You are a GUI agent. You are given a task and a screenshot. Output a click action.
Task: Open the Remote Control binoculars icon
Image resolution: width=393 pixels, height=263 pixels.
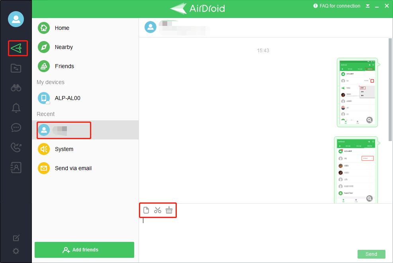[16, 88]
